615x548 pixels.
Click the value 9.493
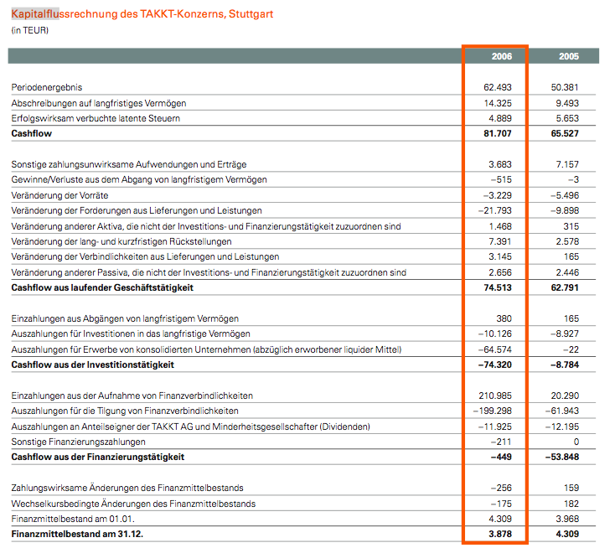pos(567,103)
